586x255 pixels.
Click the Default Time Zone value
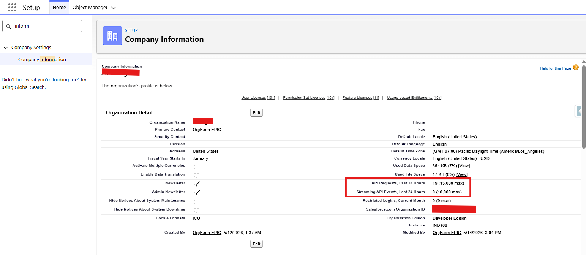[488, 151]
